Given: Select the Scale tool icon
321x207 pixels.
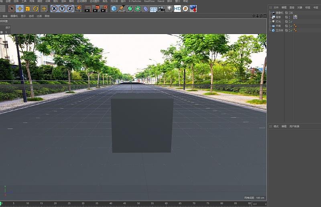Looking at the screenshot, I should coord(28,8).
